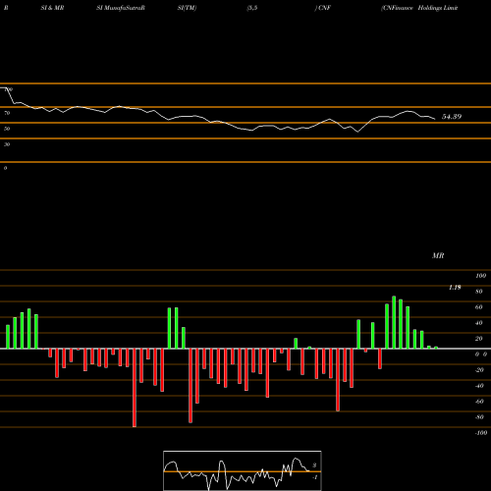Click the 0 level label on the RSI axis

coord(5,168)
